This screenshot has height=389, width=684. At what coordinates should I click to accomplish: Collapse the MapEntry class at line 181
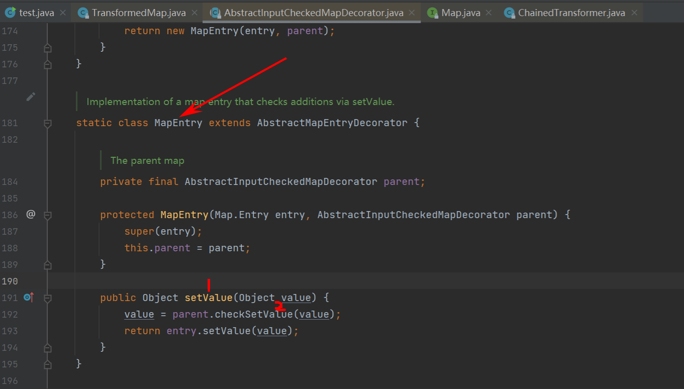(48, 123)
